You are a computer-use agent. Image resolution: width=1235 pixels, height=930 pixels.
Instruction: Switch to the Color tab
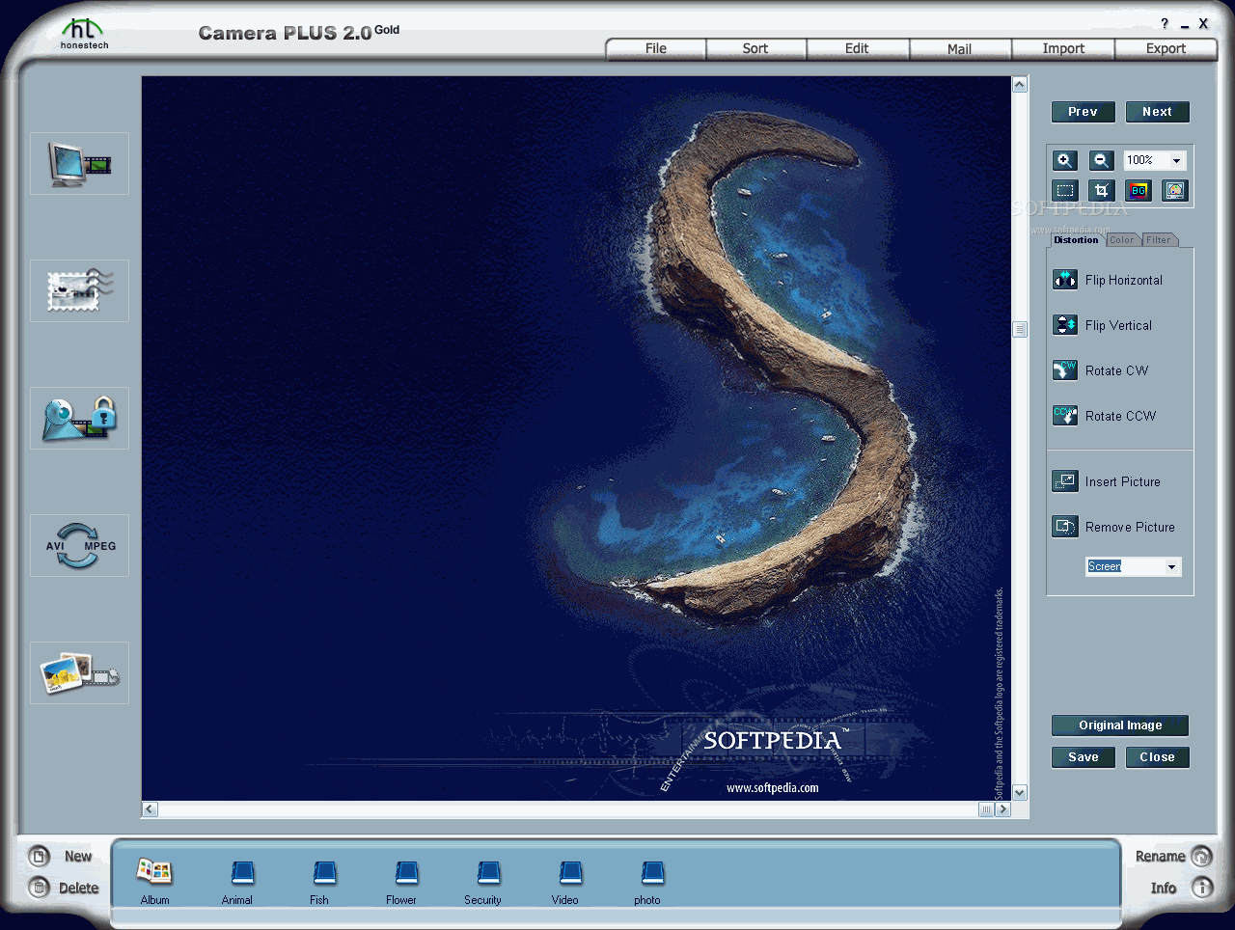[1122, 240]
